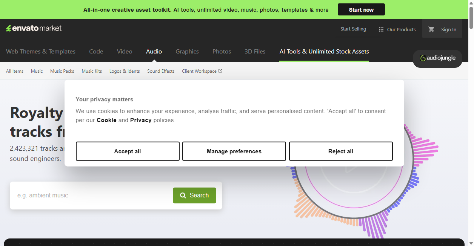
Task: Click the external link icon beside Client Workspace
Action: tap(220, 71)
